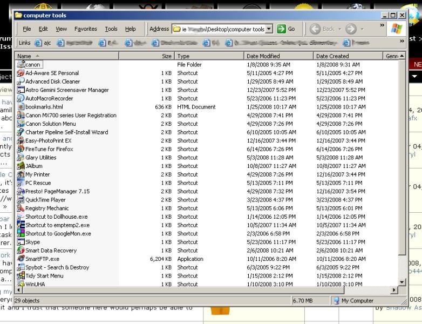This screenshot has height=324, width=422.
Task: Select Shortcut to emptemp2.exe file name
Action: click(x=57, y=225)
